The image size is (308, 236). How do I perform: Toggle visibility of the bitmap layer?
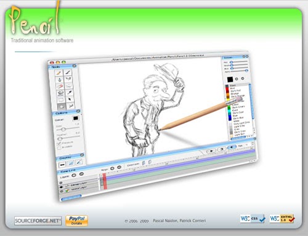(x=61, y=187)
